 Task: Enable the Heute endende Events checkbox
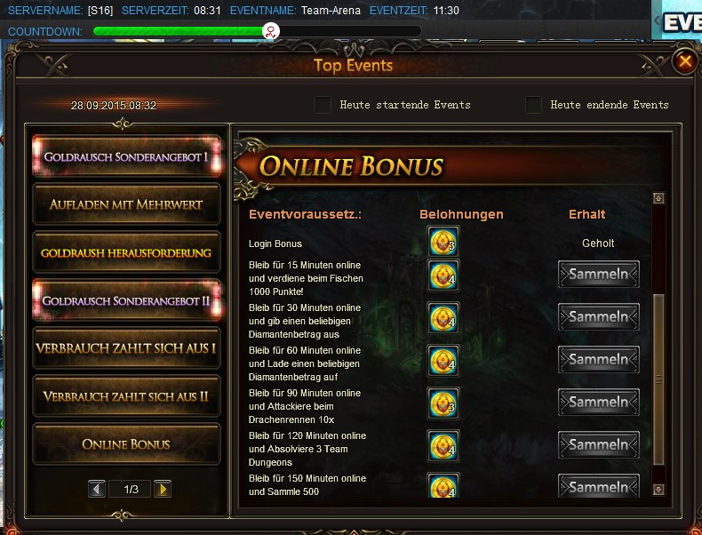pos(533,105)
